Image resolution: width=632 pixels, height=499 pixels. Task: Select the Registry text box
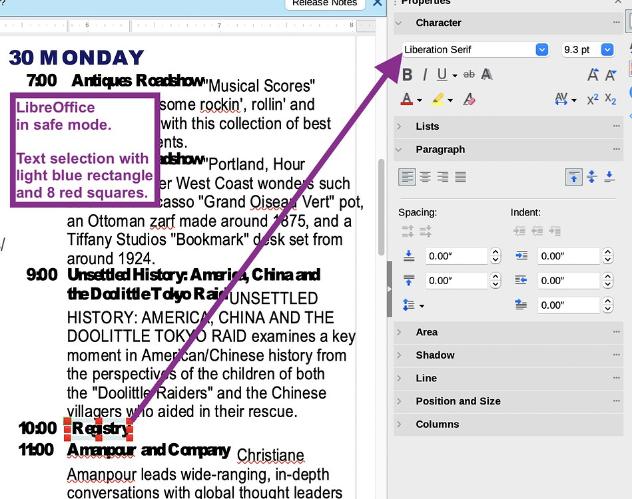click(99, 429)
